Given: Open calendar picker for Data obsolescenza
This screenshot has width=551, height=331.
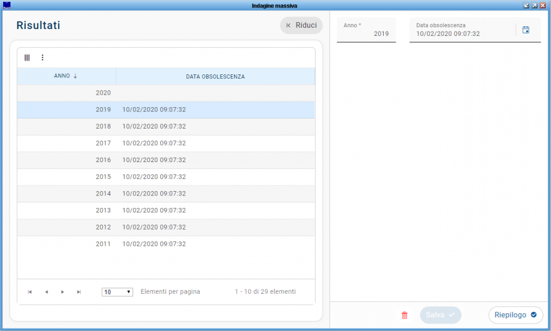Looking at the screenshot, I should 526,30.
